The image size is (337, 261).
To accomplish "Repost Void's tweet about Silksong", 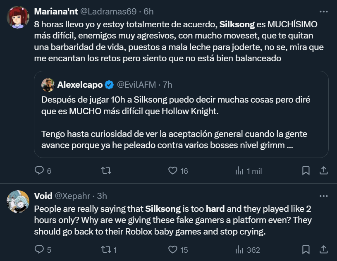I will coord(106,249).
